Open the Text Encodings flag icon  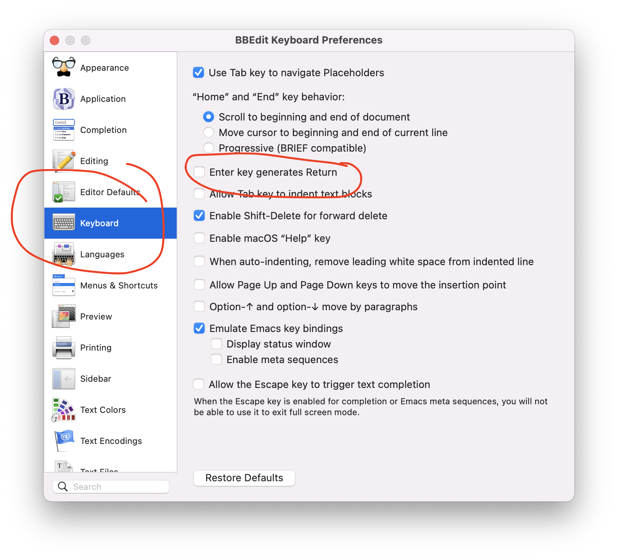coord(64,441)
